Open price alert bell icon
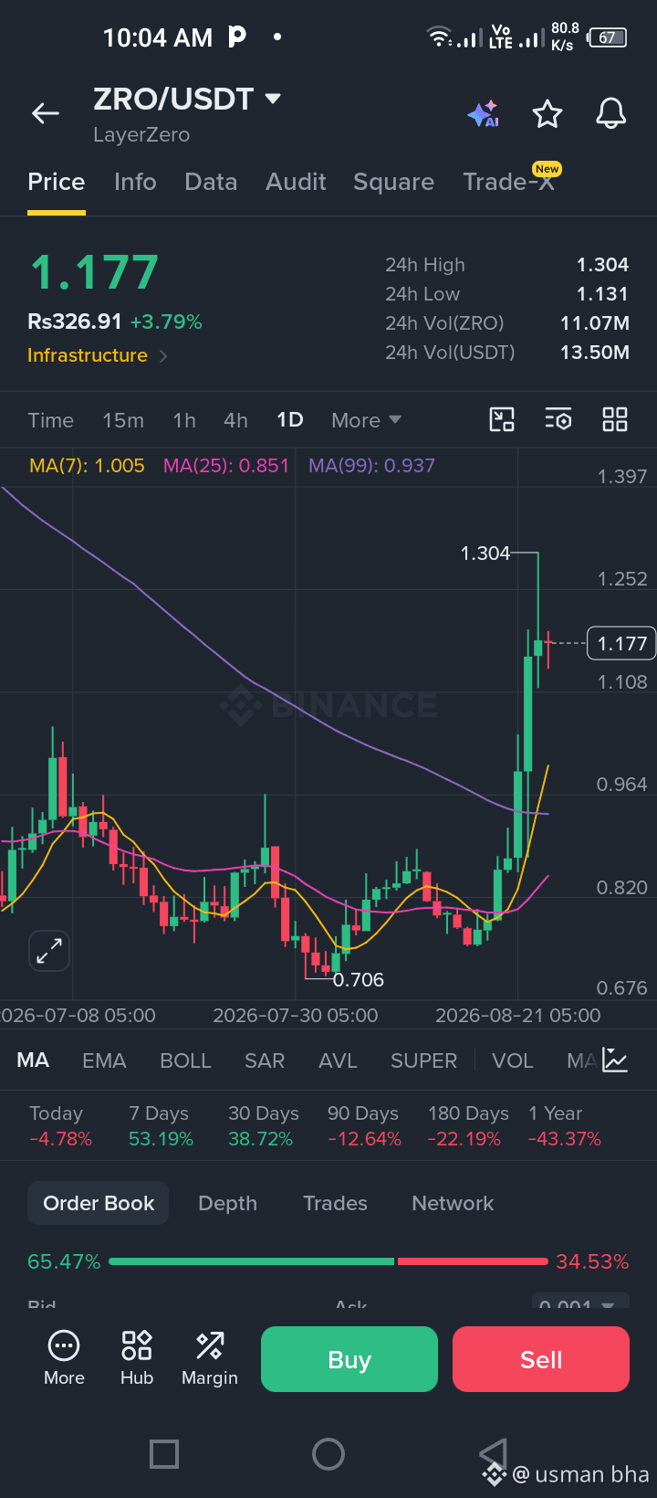Screen dimensions: 657x1498 pos(611,114)
